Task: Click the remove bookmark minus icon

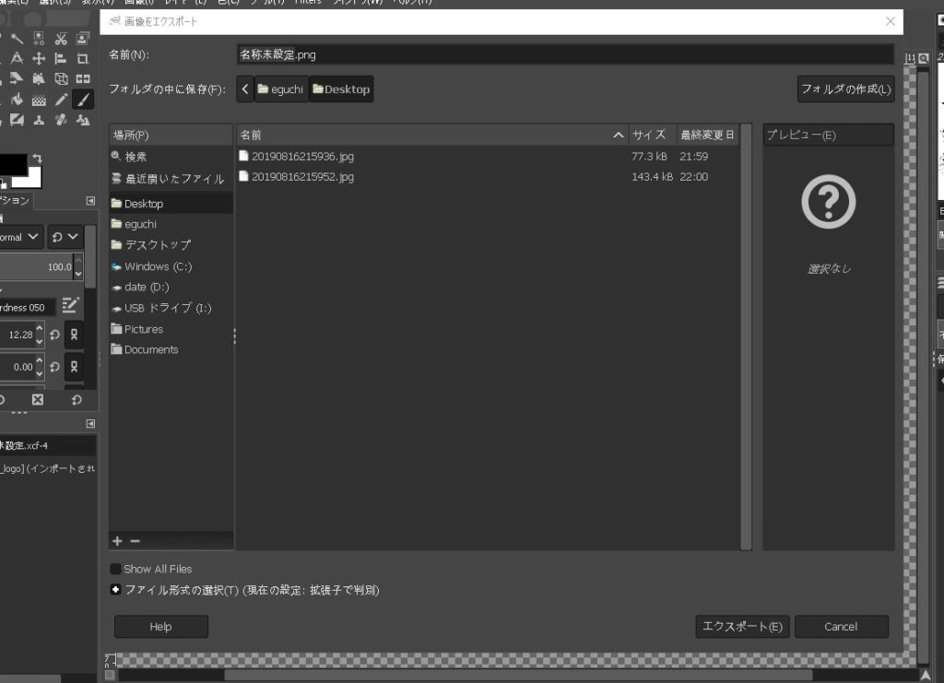Action: tap(135, 541)
